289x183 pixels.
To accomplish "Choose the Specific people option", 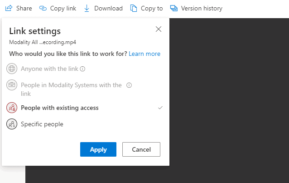I will (42, 124).
